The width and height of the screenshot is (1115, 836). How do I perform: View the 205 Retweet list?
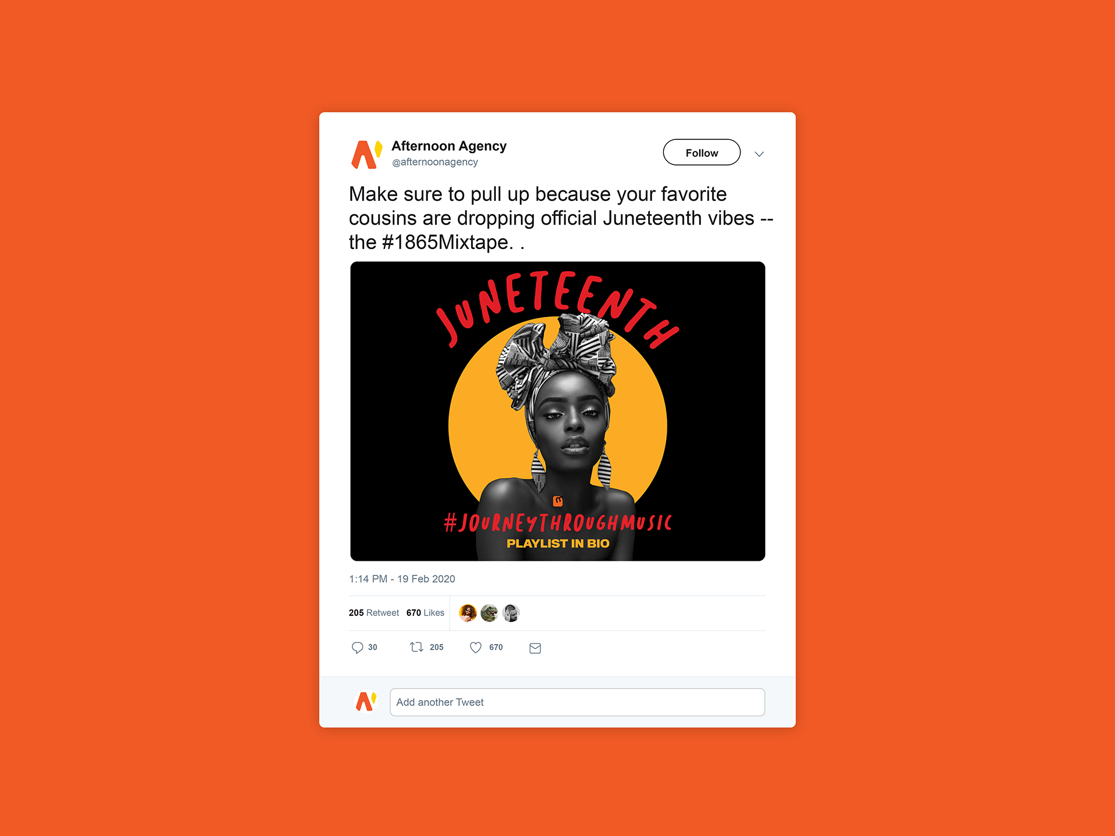[x=373, y=613]
